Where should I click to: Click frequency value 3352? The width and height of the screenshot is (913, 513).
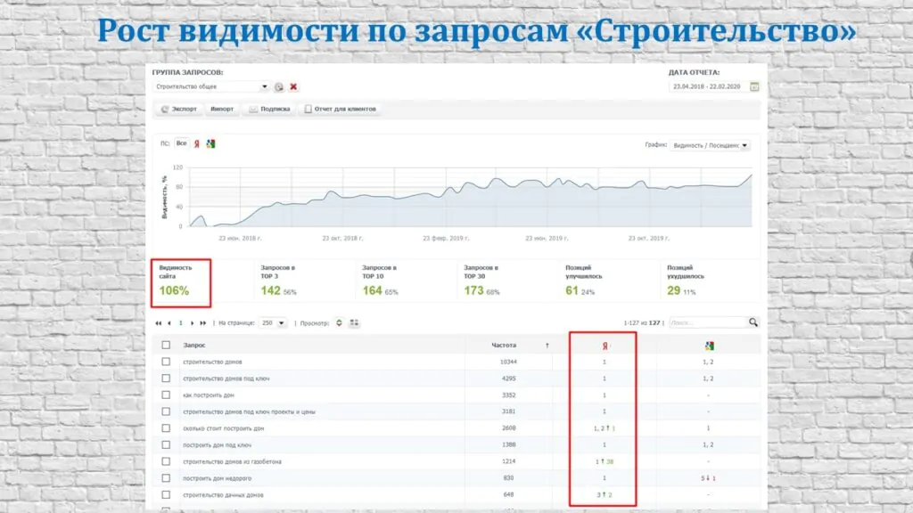[x=509, y=395]
